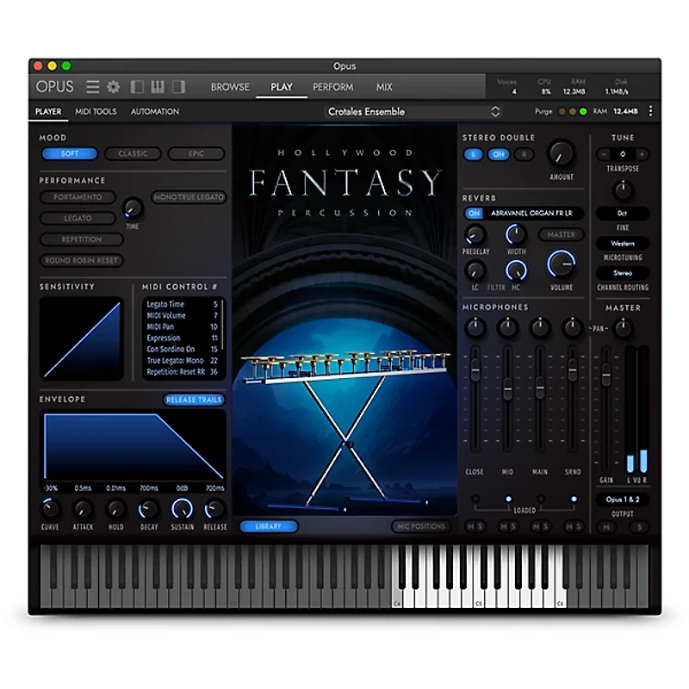Adjust the Envelope Decay knob

point(148,509)
